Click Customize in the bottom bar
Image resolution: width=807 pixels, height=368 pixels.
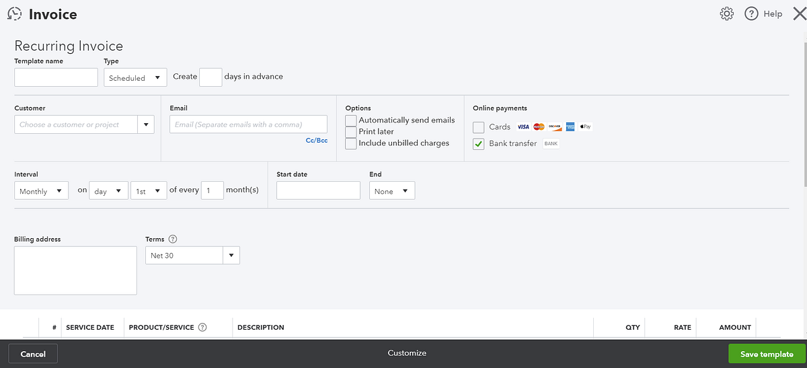(x=407, y=353)
